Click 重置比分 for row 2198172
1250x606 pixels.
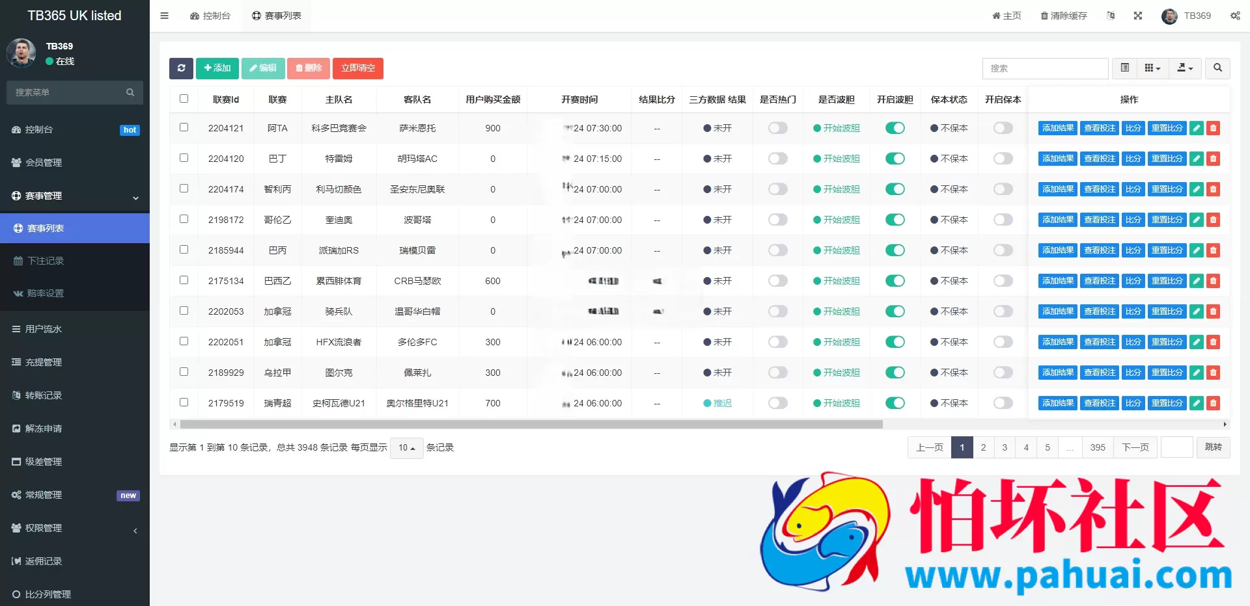pos(1167,220)
